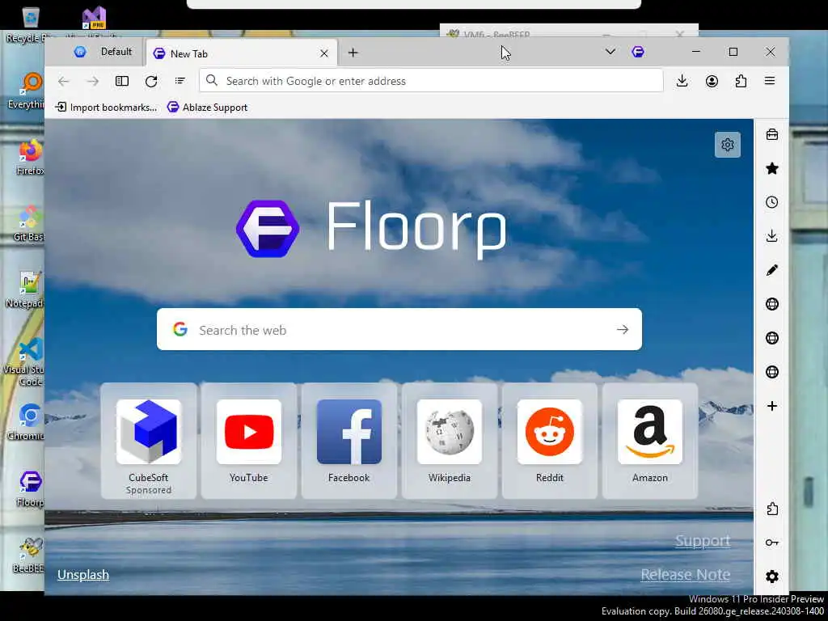
Task: Open the Reddit shortcut tile
Action: [x=550, y=441]
